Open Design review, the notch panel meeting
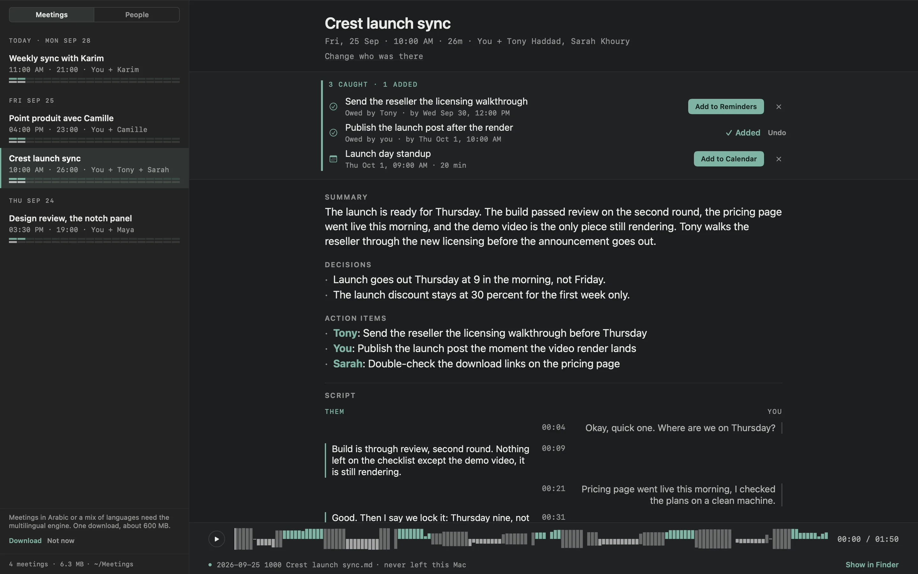Screen dimensions: 918x574 tap(94, 228)
